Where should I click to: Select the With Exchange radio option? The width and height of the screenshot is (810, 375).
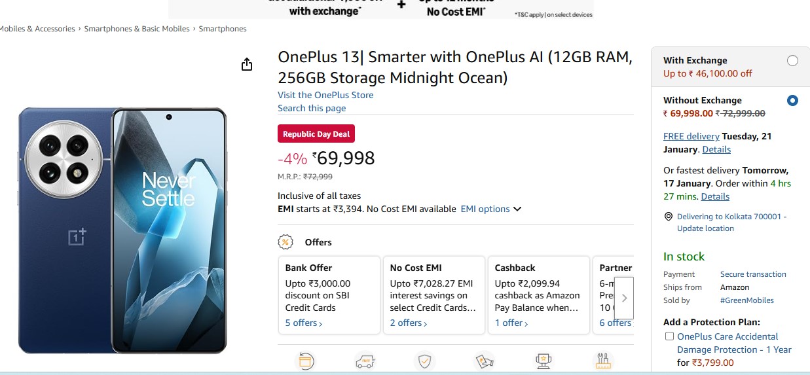point(792,61)
